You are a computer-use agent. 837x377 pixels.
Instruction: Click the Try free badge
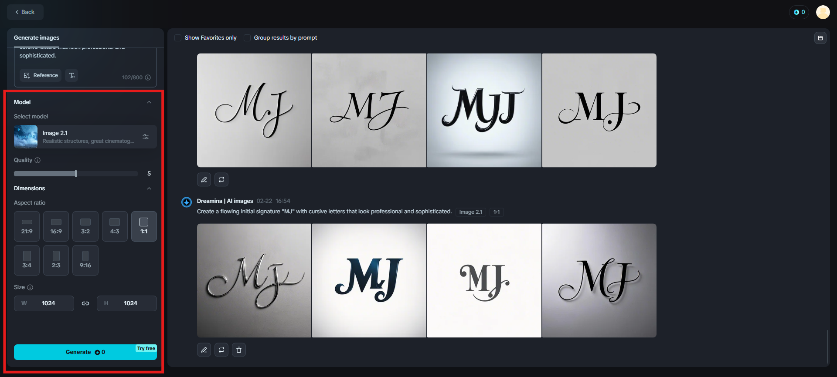[146, 349]
